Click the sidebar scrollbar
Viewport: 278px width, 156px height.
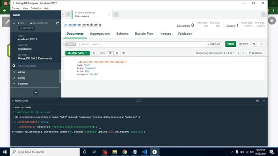60,76
